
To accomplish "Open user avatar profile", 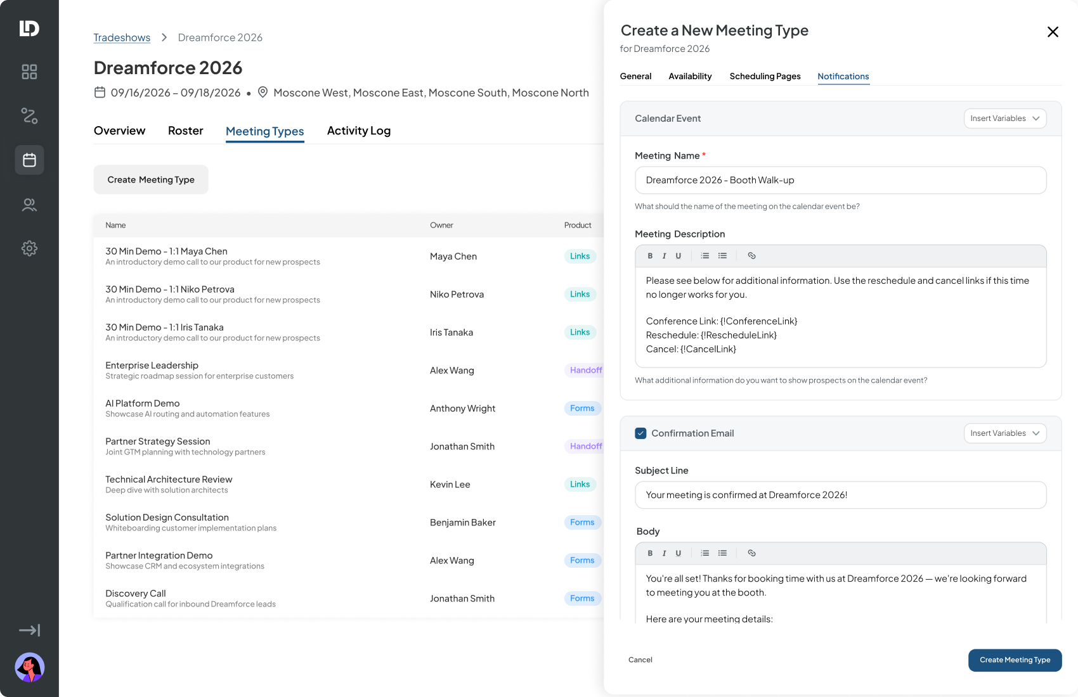I will [x=29, y=667].
